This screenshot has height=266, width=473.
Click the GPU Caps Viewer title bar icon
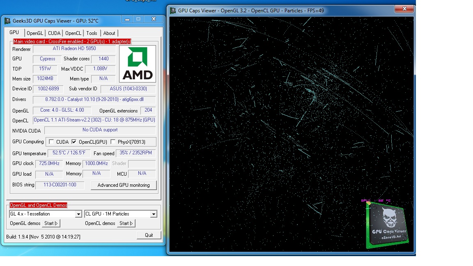(x=7, y=21)
